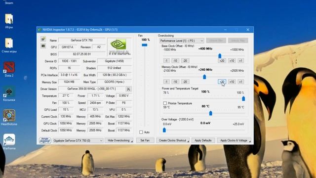The height and width of the screenshot is (178, 316).
Task: Click Memory Clock Offset -20 button
Action: 185,82
